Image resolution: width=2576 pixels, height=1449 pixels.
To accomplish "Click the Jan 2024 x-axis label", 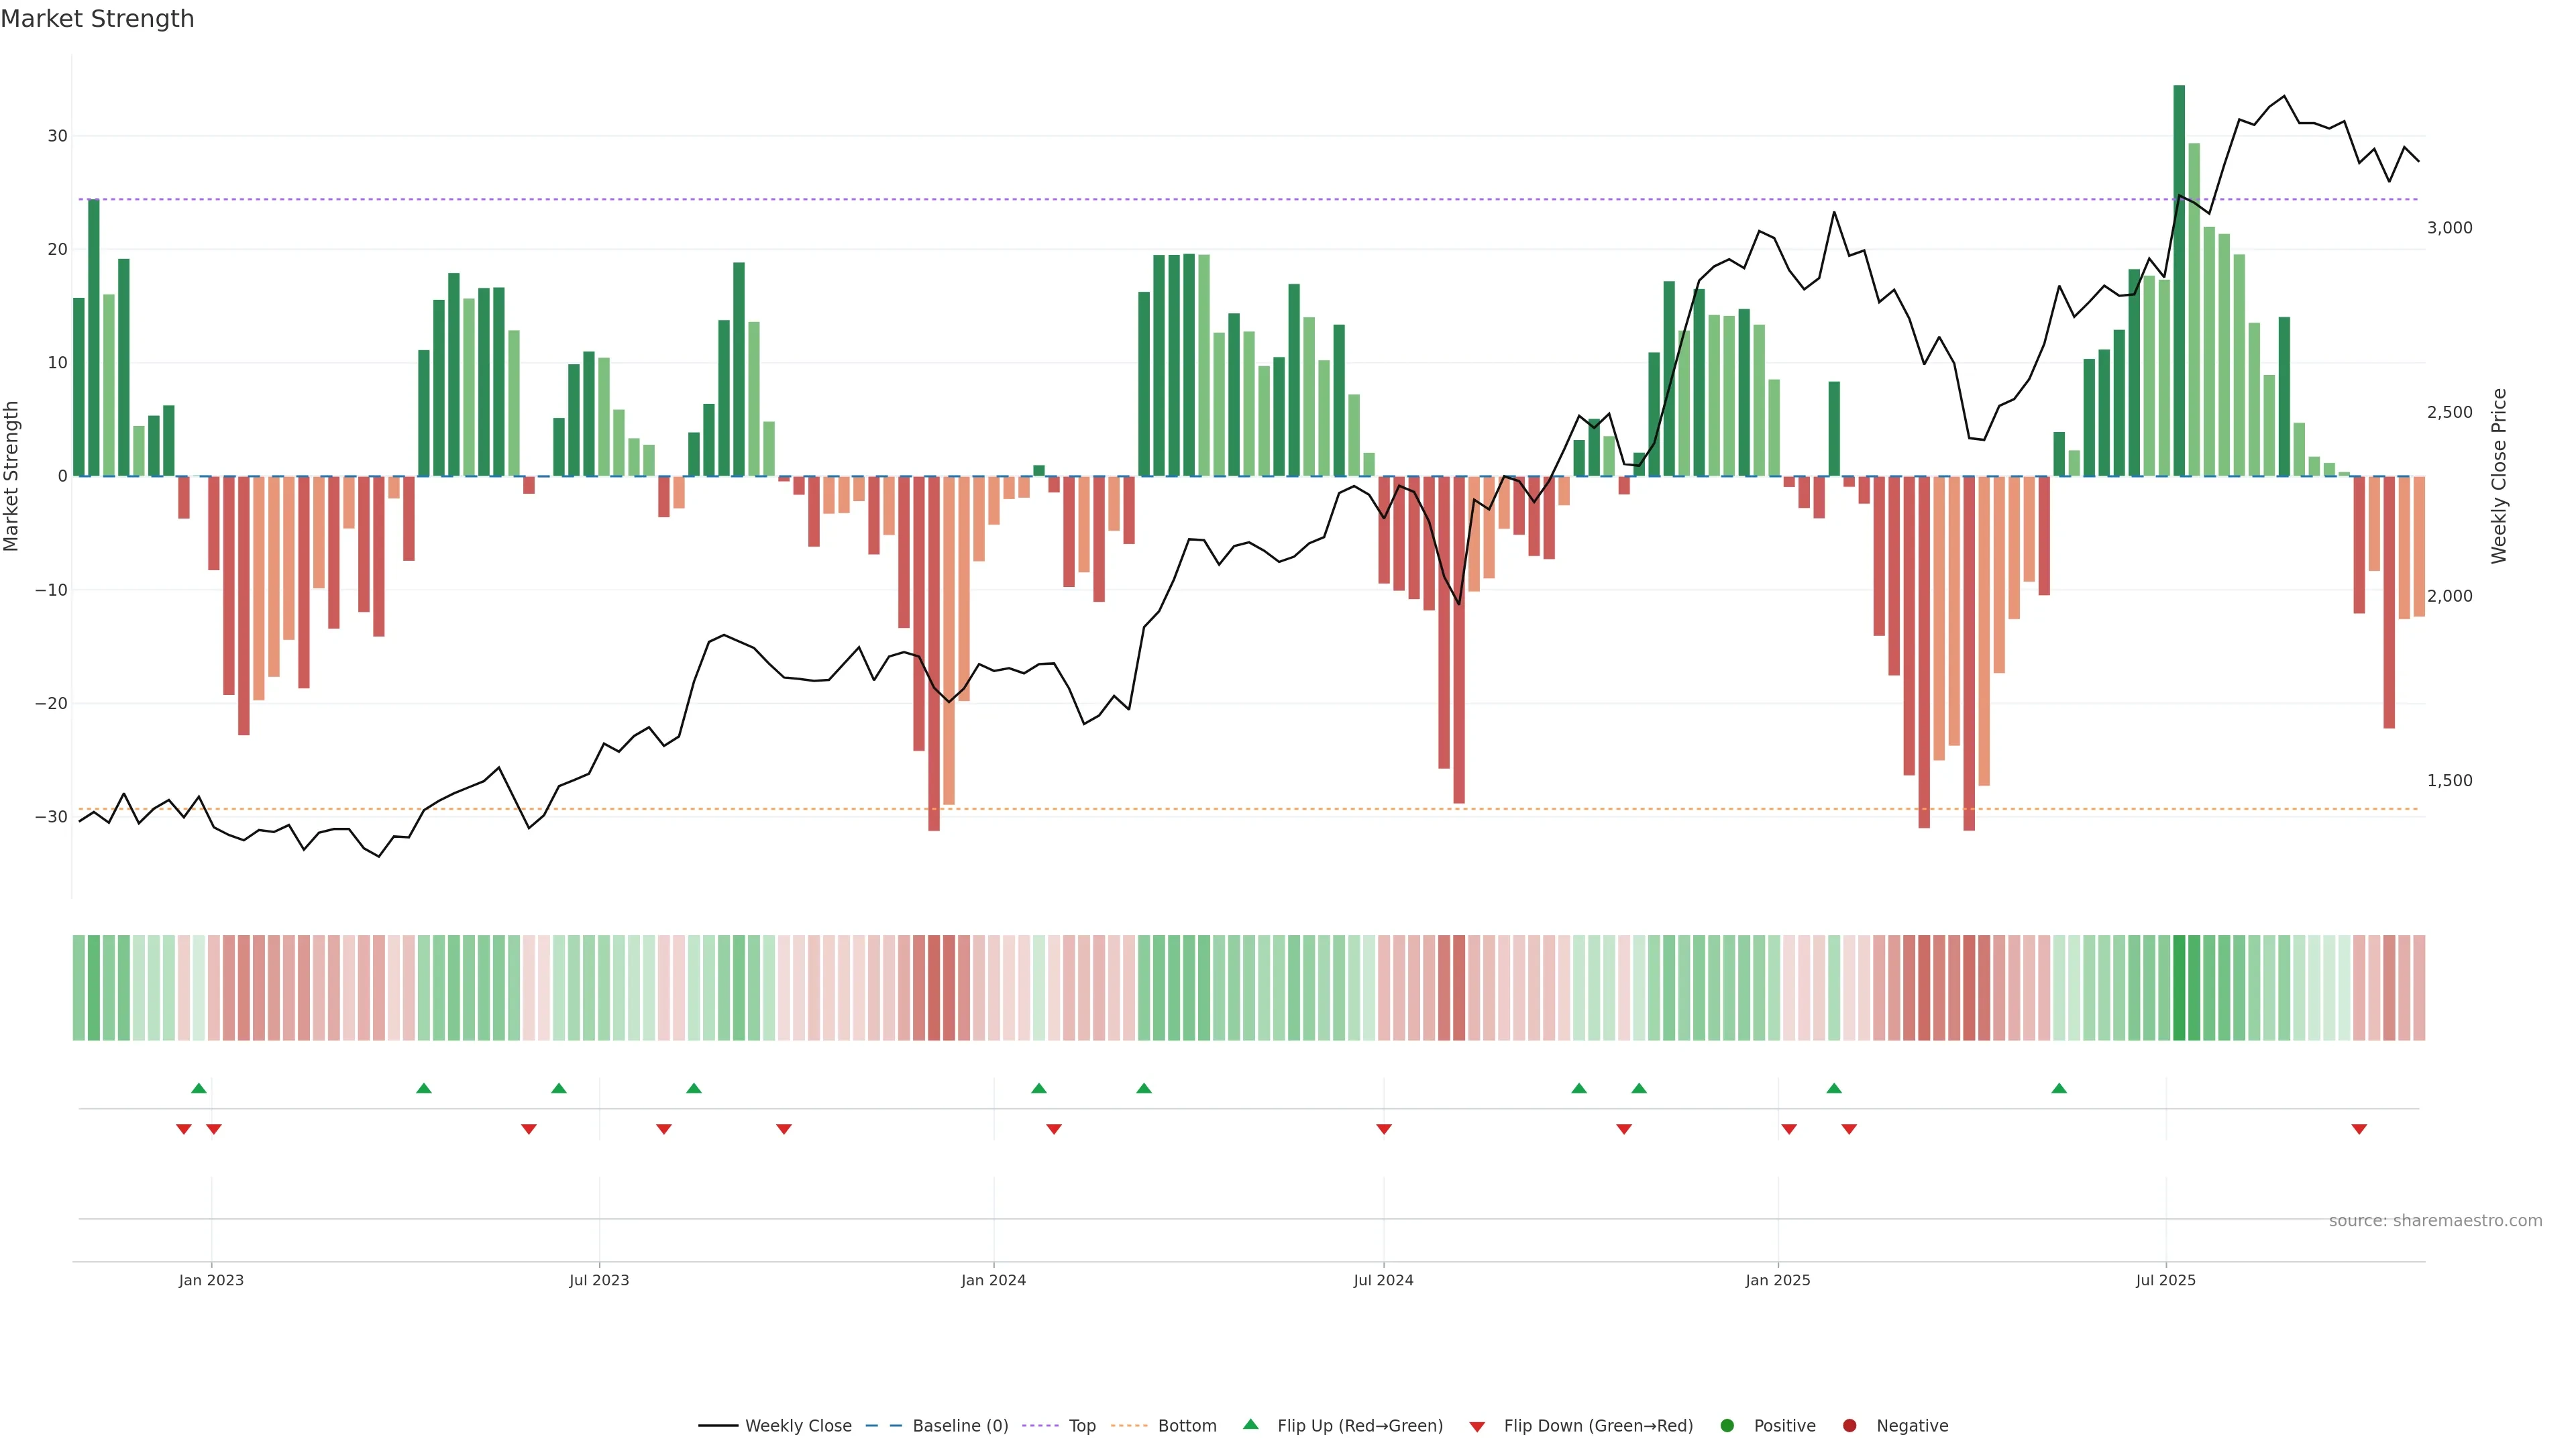I will (993, 1280).
